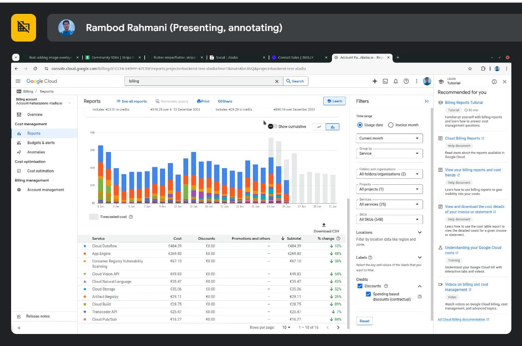Image resolution: width=522 pixels, height=346 pixels.
Task: Activate Cloud Shell terminal icon
Action: 385,81
